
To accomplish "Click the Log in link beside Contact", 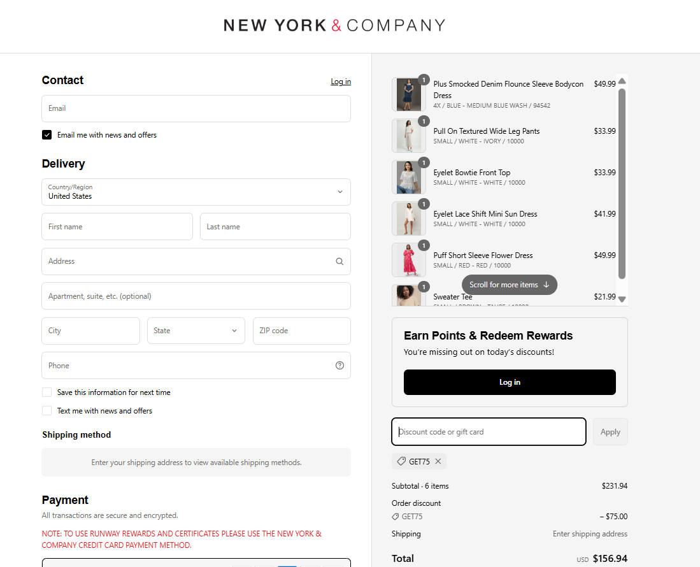I will 341,82.
